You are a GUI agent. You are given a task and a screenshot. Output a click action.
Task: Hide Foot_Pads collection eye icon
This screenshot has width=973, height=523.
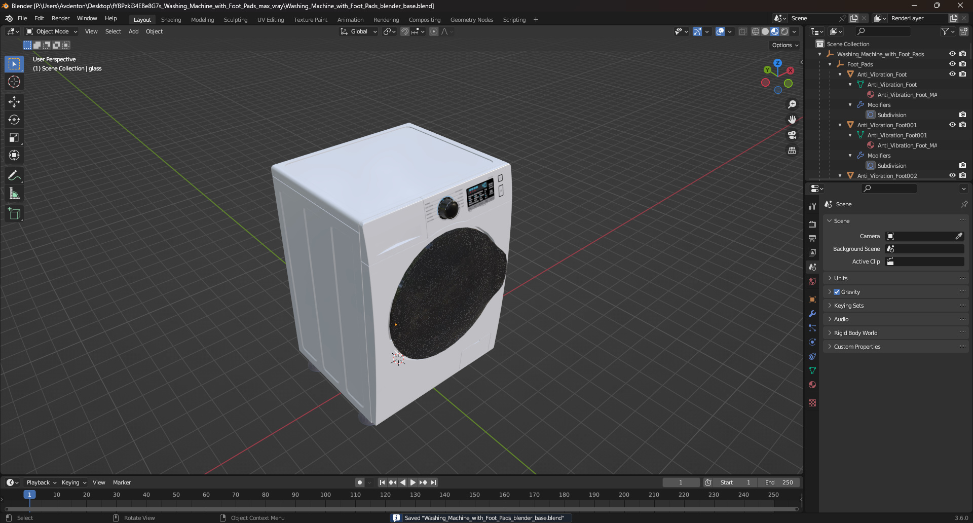pos(952,64)
